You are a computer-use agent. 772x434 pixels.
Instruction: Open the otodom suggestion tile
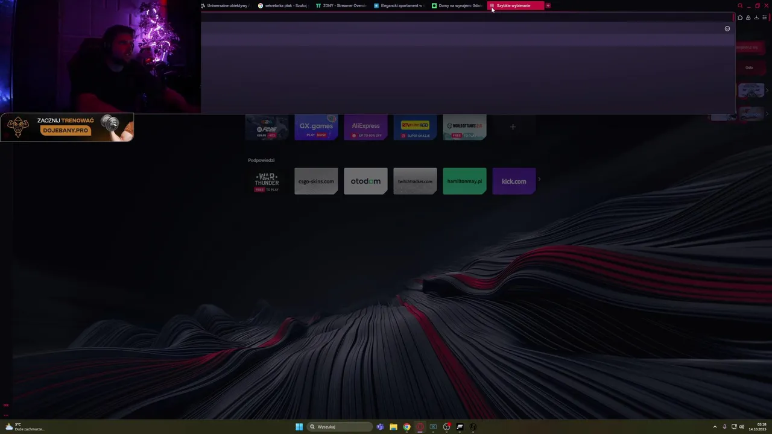tap(365, 181)
